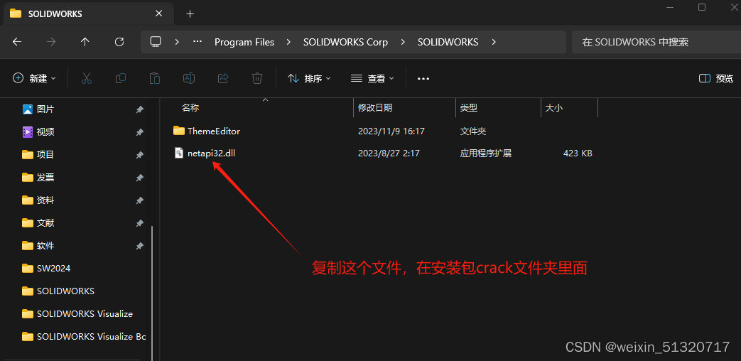Select the SOLIDWORKS breadcrumb in address bar
The image size is (741, 361).
click(x=448, y=42)
